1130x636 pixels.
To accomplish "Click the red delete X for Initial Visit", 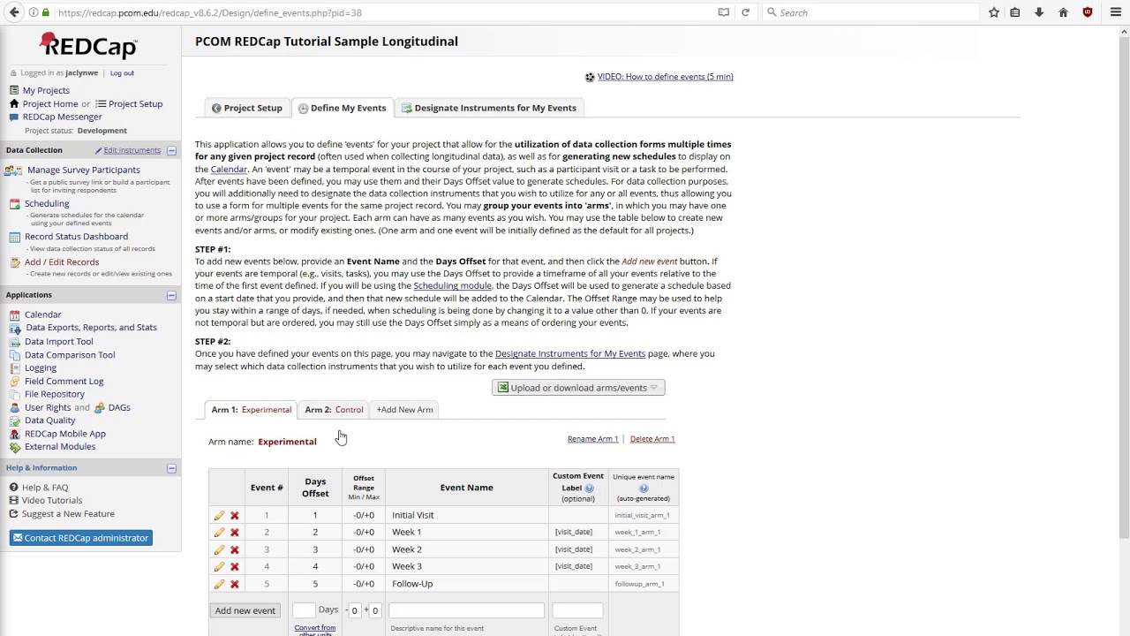I will (x=234, y=515).
